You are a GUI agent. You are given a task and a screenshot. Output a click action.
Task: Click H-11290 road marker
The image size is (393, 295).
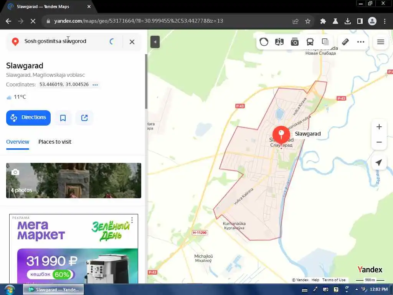pos(200,232)
